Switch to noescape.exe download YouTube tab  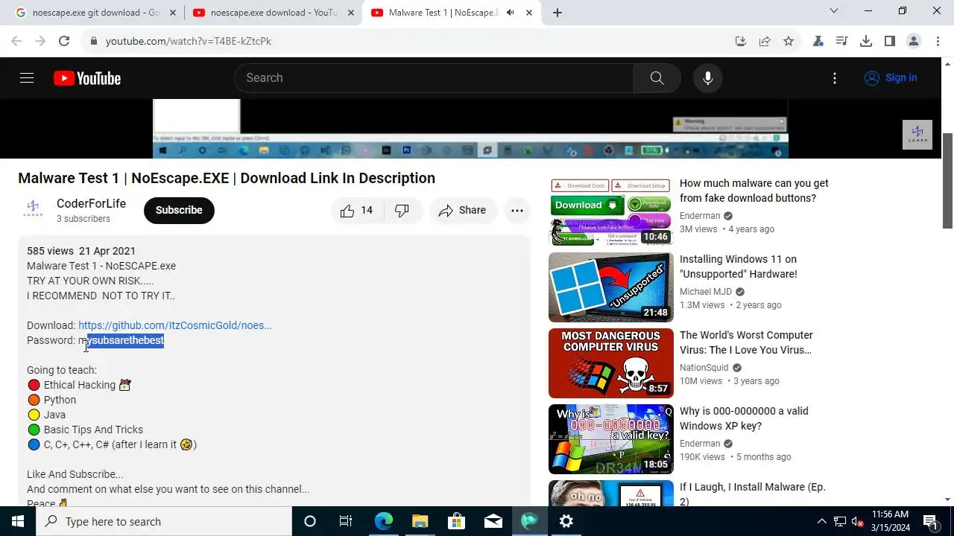pyautogui.click(x=273, y=13)
